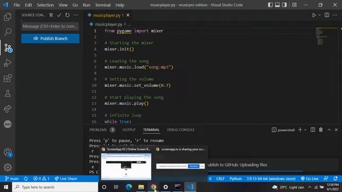
Task: Open errors and warnings count in status bar
Action: 41,179
